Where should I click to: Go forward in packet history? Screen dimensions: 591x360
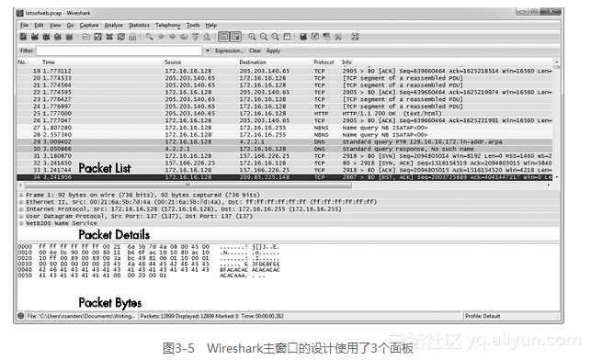click(173, 37)
